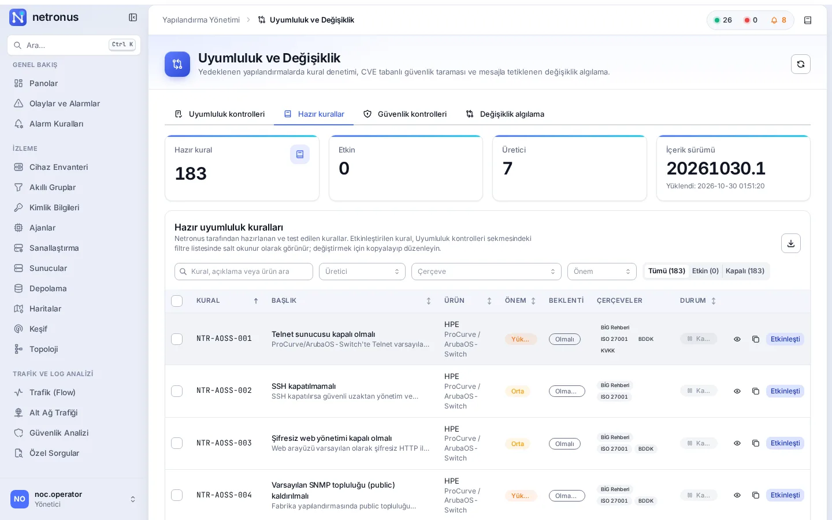This screenshot has width=832, height=520.
Task: Click the orange bell alert counter showing 8
Action: 778,20
